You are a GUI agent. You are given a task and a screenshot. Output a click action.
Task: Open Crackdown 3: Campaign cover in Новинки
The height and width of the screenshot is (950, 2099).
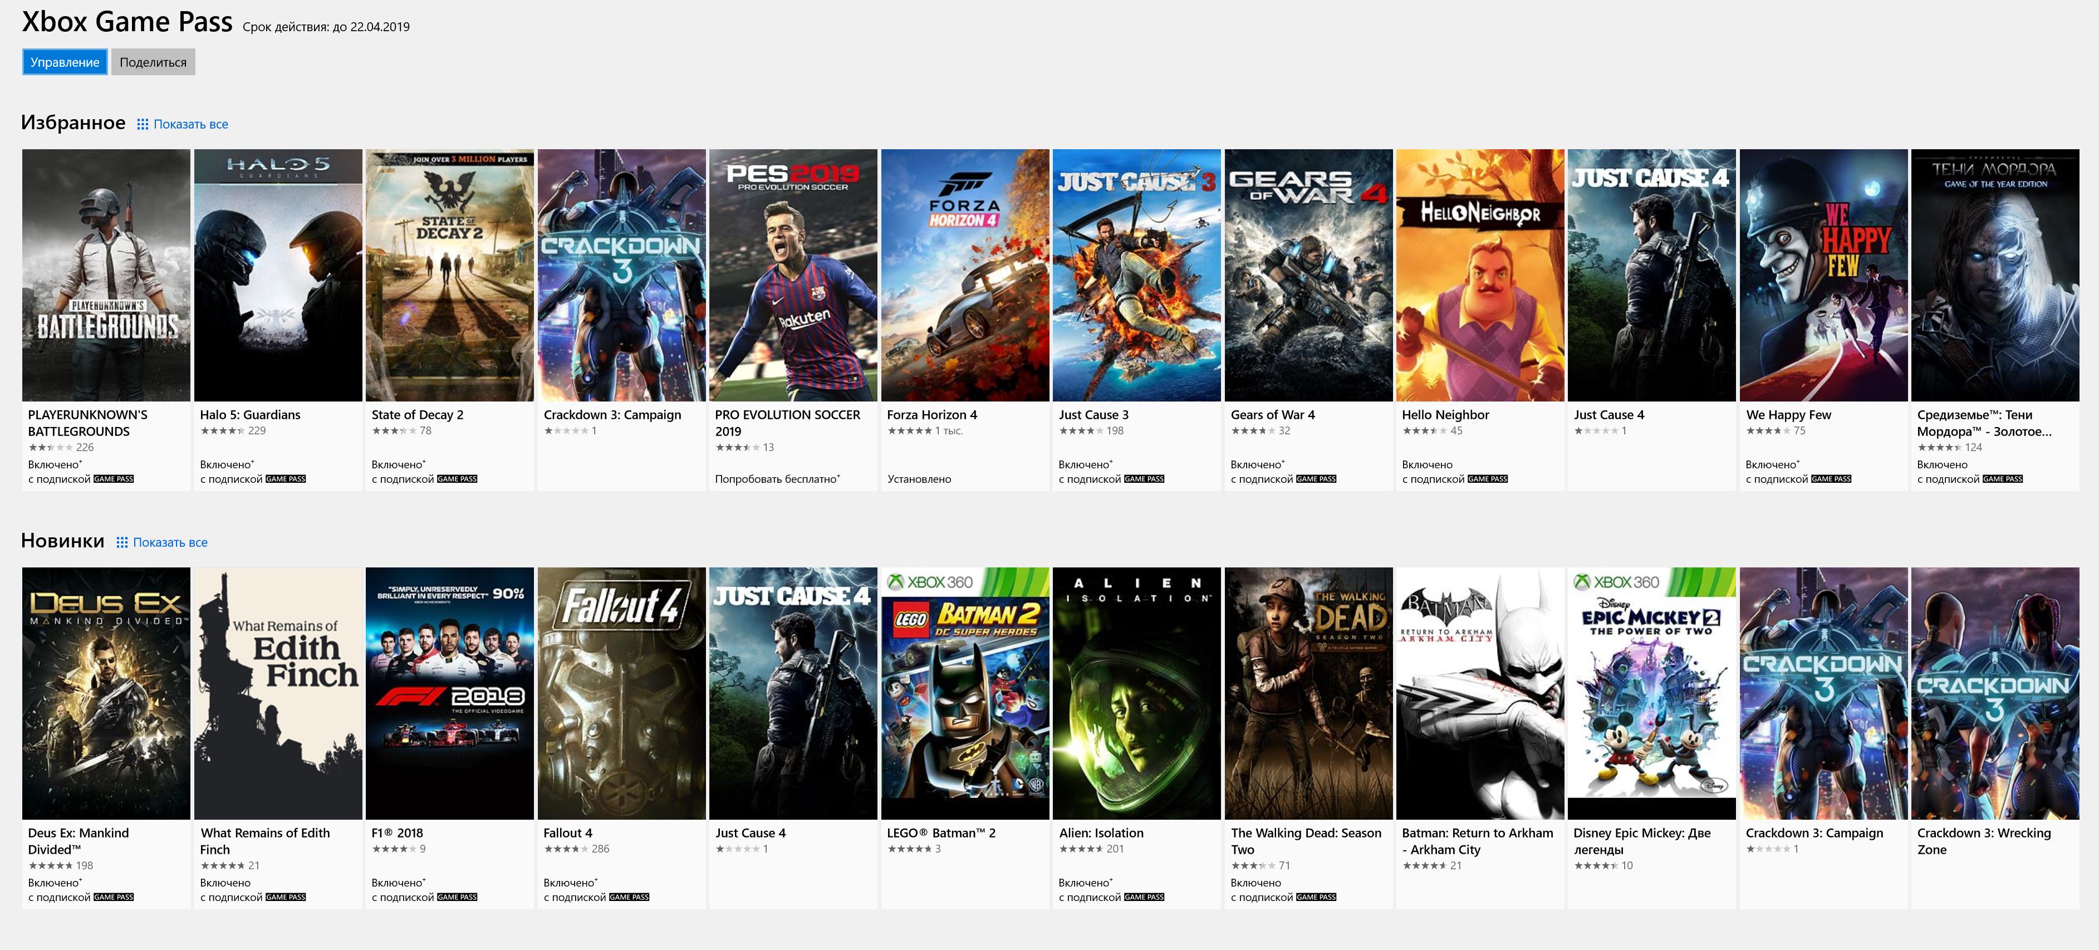coord(1823,693)
